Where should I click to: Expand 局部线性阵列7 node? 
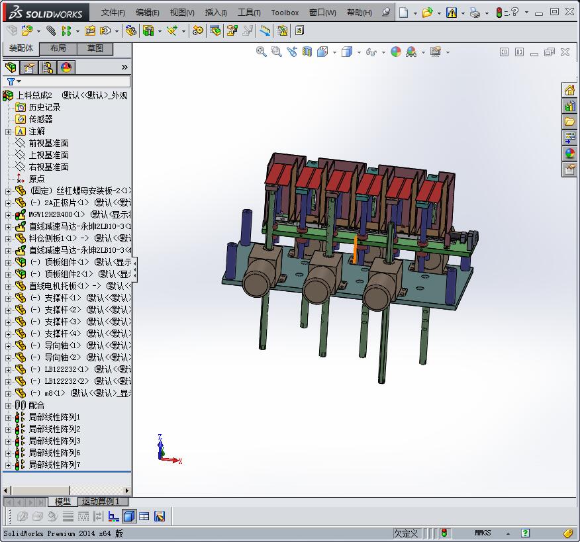coord(8,465)
